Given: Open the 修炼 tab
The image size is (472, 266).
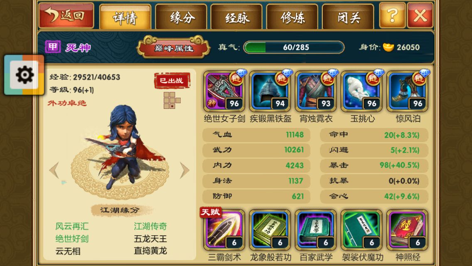Looking at the screenshot, I should click(292, 17).
